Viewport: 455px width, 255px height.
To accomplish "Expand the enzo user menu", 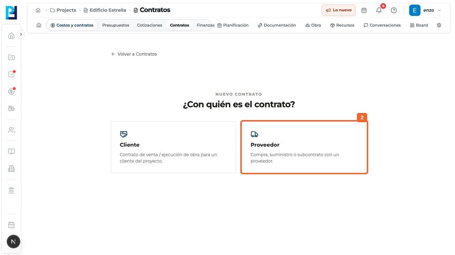I will 425,10.
